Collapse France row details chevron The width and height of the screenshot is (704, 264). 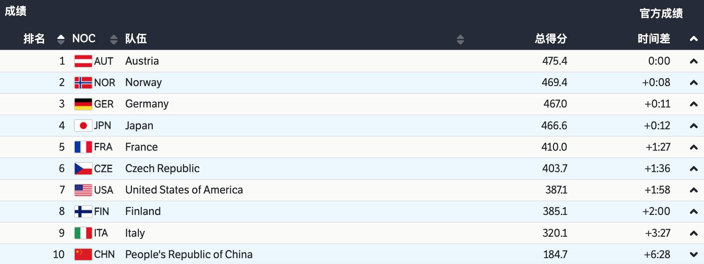[693, 147]
